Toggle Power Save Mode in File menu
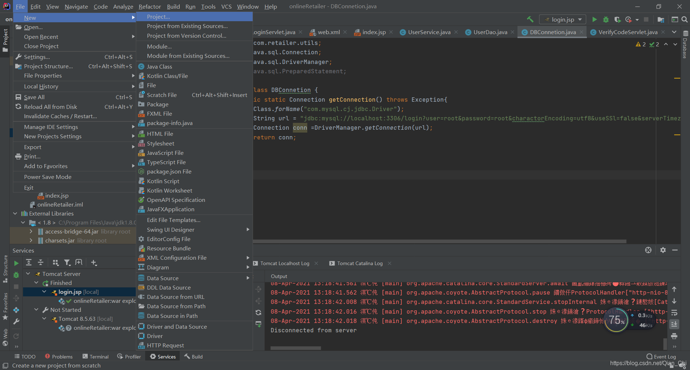 [74, 177]
